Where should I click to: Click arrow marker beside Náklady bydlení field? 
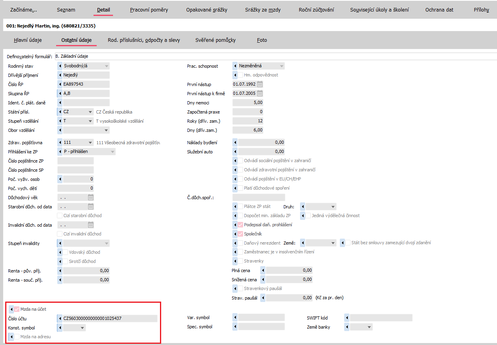tap(235, 142)
